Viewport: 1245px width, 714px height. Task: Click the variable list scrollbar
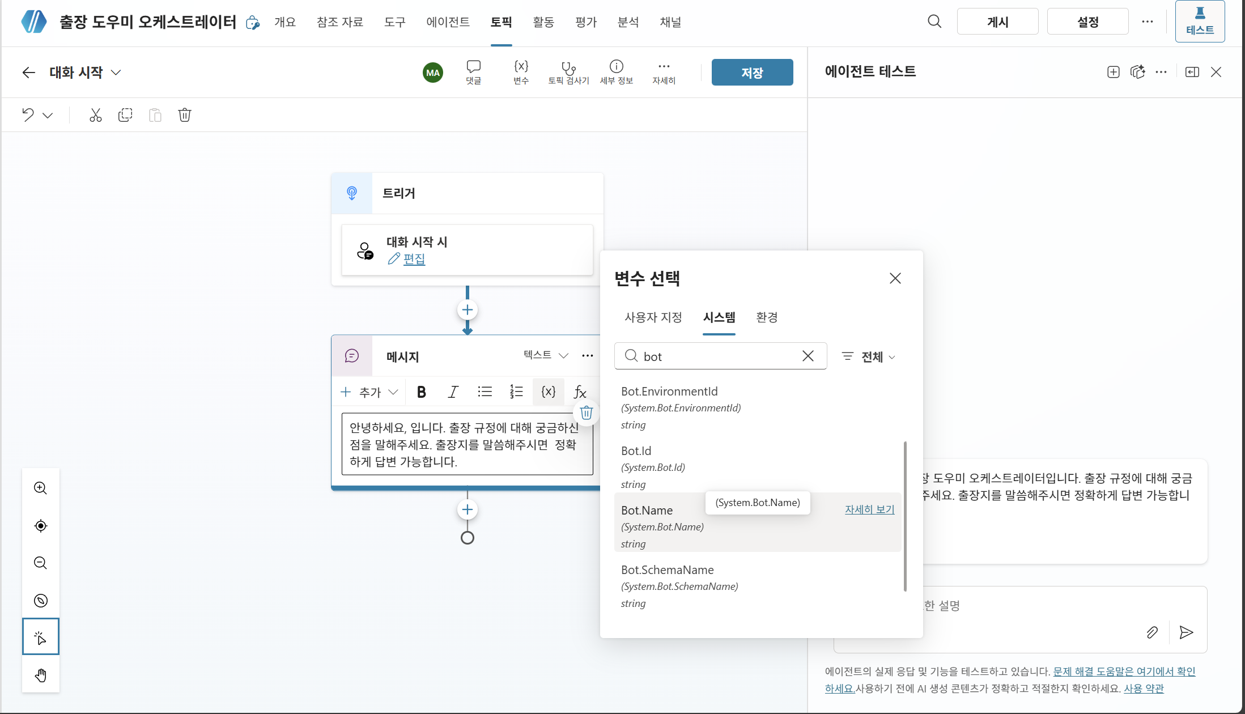(x=905, y=516)
